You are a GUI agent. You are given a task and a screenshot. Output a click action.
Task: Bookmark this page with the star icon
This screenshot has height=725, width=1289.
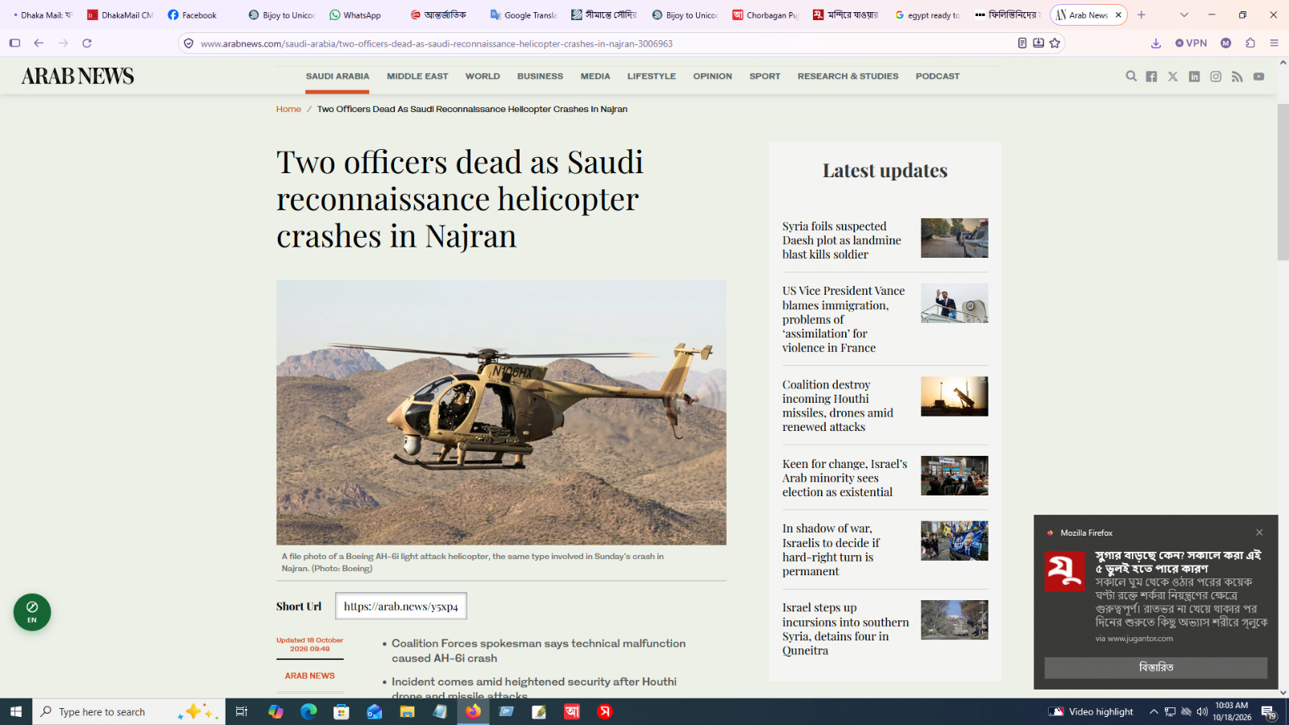[1055, 43]
